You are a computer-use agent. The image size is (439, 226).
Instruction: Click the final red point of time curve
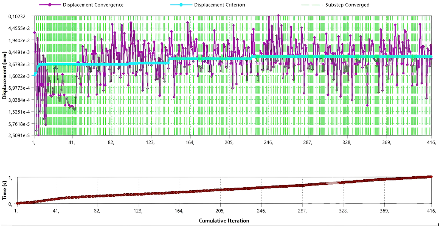[431, 177]
